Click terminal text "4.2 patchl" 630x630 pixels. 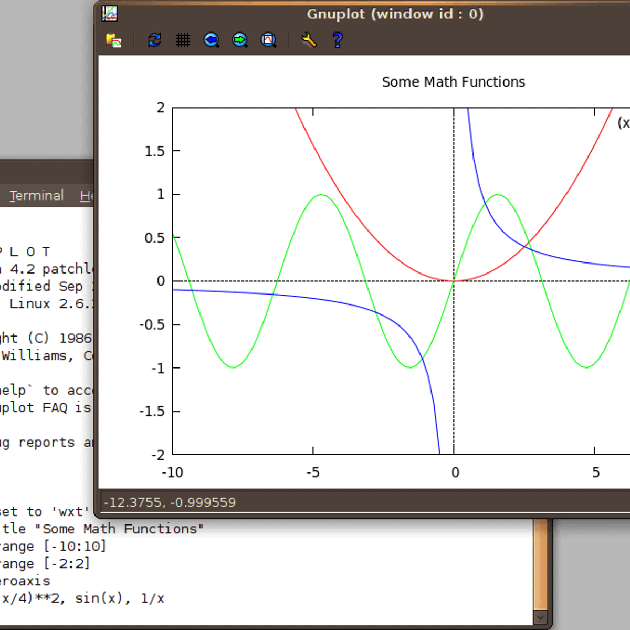point(51,269)
